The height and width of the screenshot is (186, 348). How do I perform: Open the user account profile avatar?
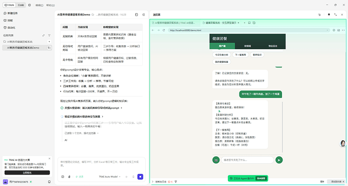6,182
